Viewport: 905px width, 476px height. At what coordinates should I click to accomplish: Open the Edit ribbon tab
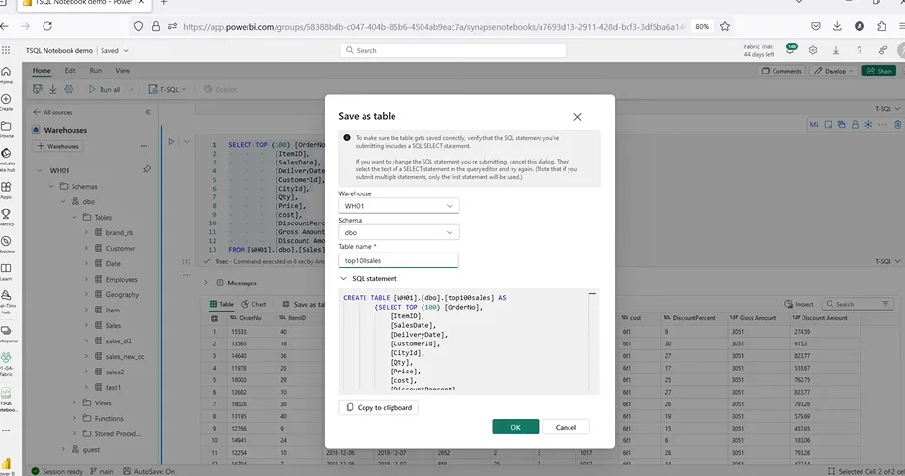(x=70, y=70)
